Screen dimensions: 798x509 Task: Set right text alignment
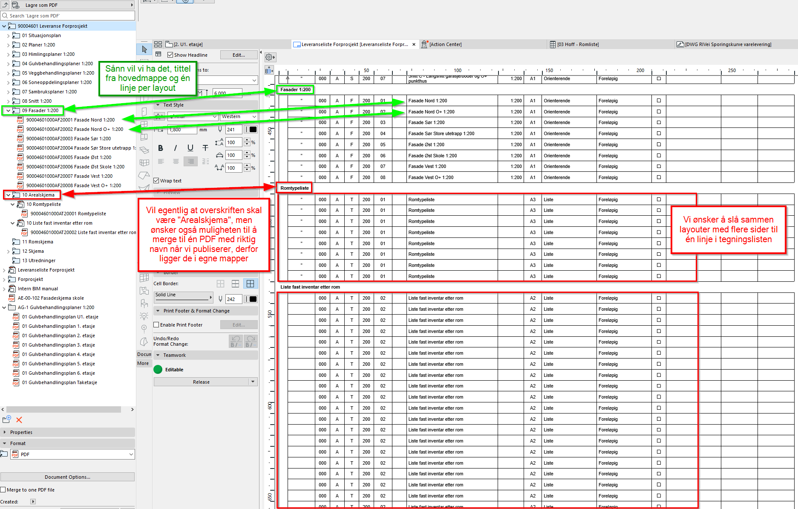click(190, 162)
